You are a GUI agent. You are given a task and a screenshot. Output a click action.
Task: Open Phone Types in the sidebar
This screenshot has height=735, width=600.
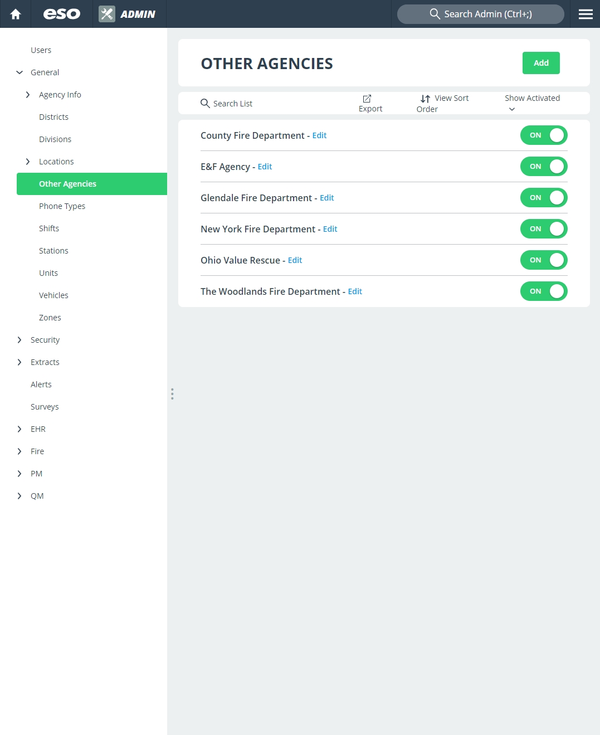click(62, 206)
